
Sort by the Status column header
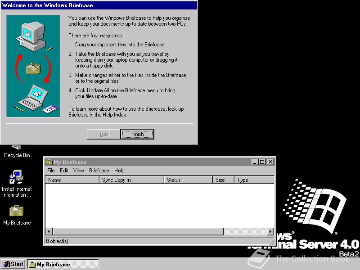point(188,180)
